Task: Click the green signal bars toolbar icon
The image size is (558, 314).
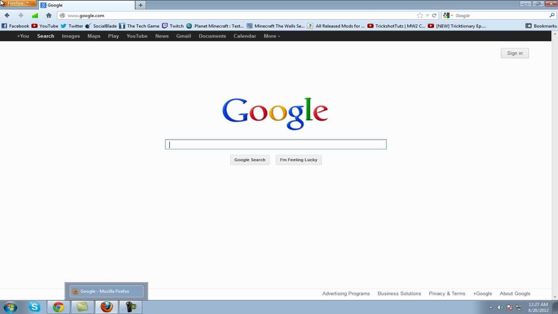Action: point(35,15)
